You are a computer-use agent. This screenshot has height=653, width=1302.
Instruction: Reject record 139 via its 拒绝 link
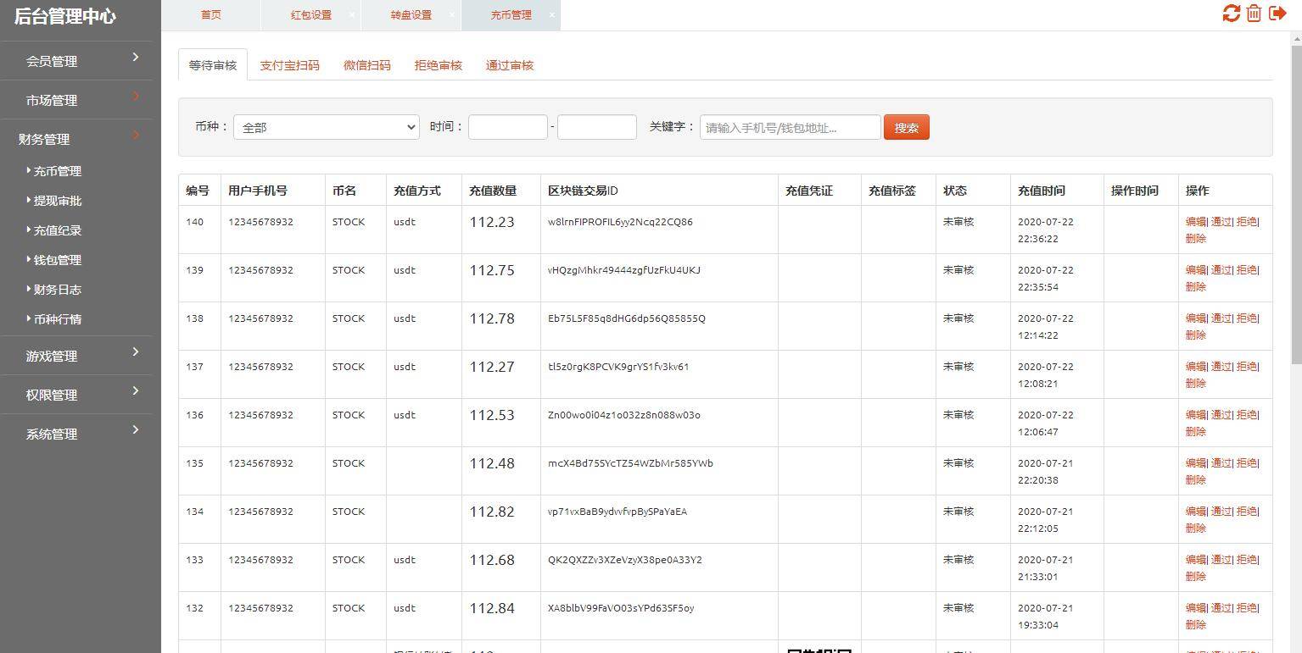tap(1245, 270)
